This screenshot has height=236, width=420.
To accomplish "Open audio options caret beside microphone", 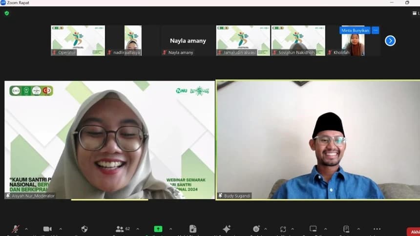I will [x=26, y=229].
